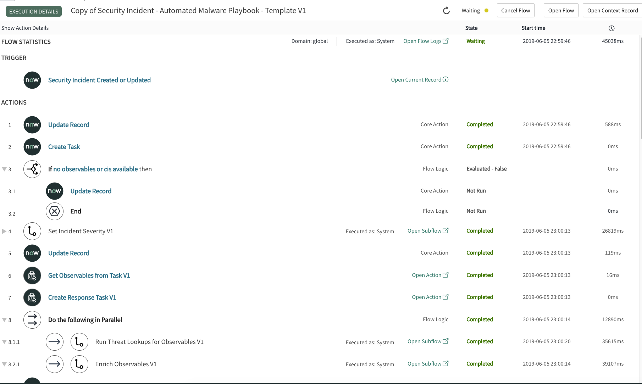Image resolution: width=642 pixels, height=384 pixels.
Task: Click the 'now' icon beside Create Task
Action: 32,147
